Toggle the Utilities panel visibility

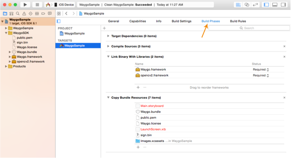pyautogui.click(x=283, y=5)
